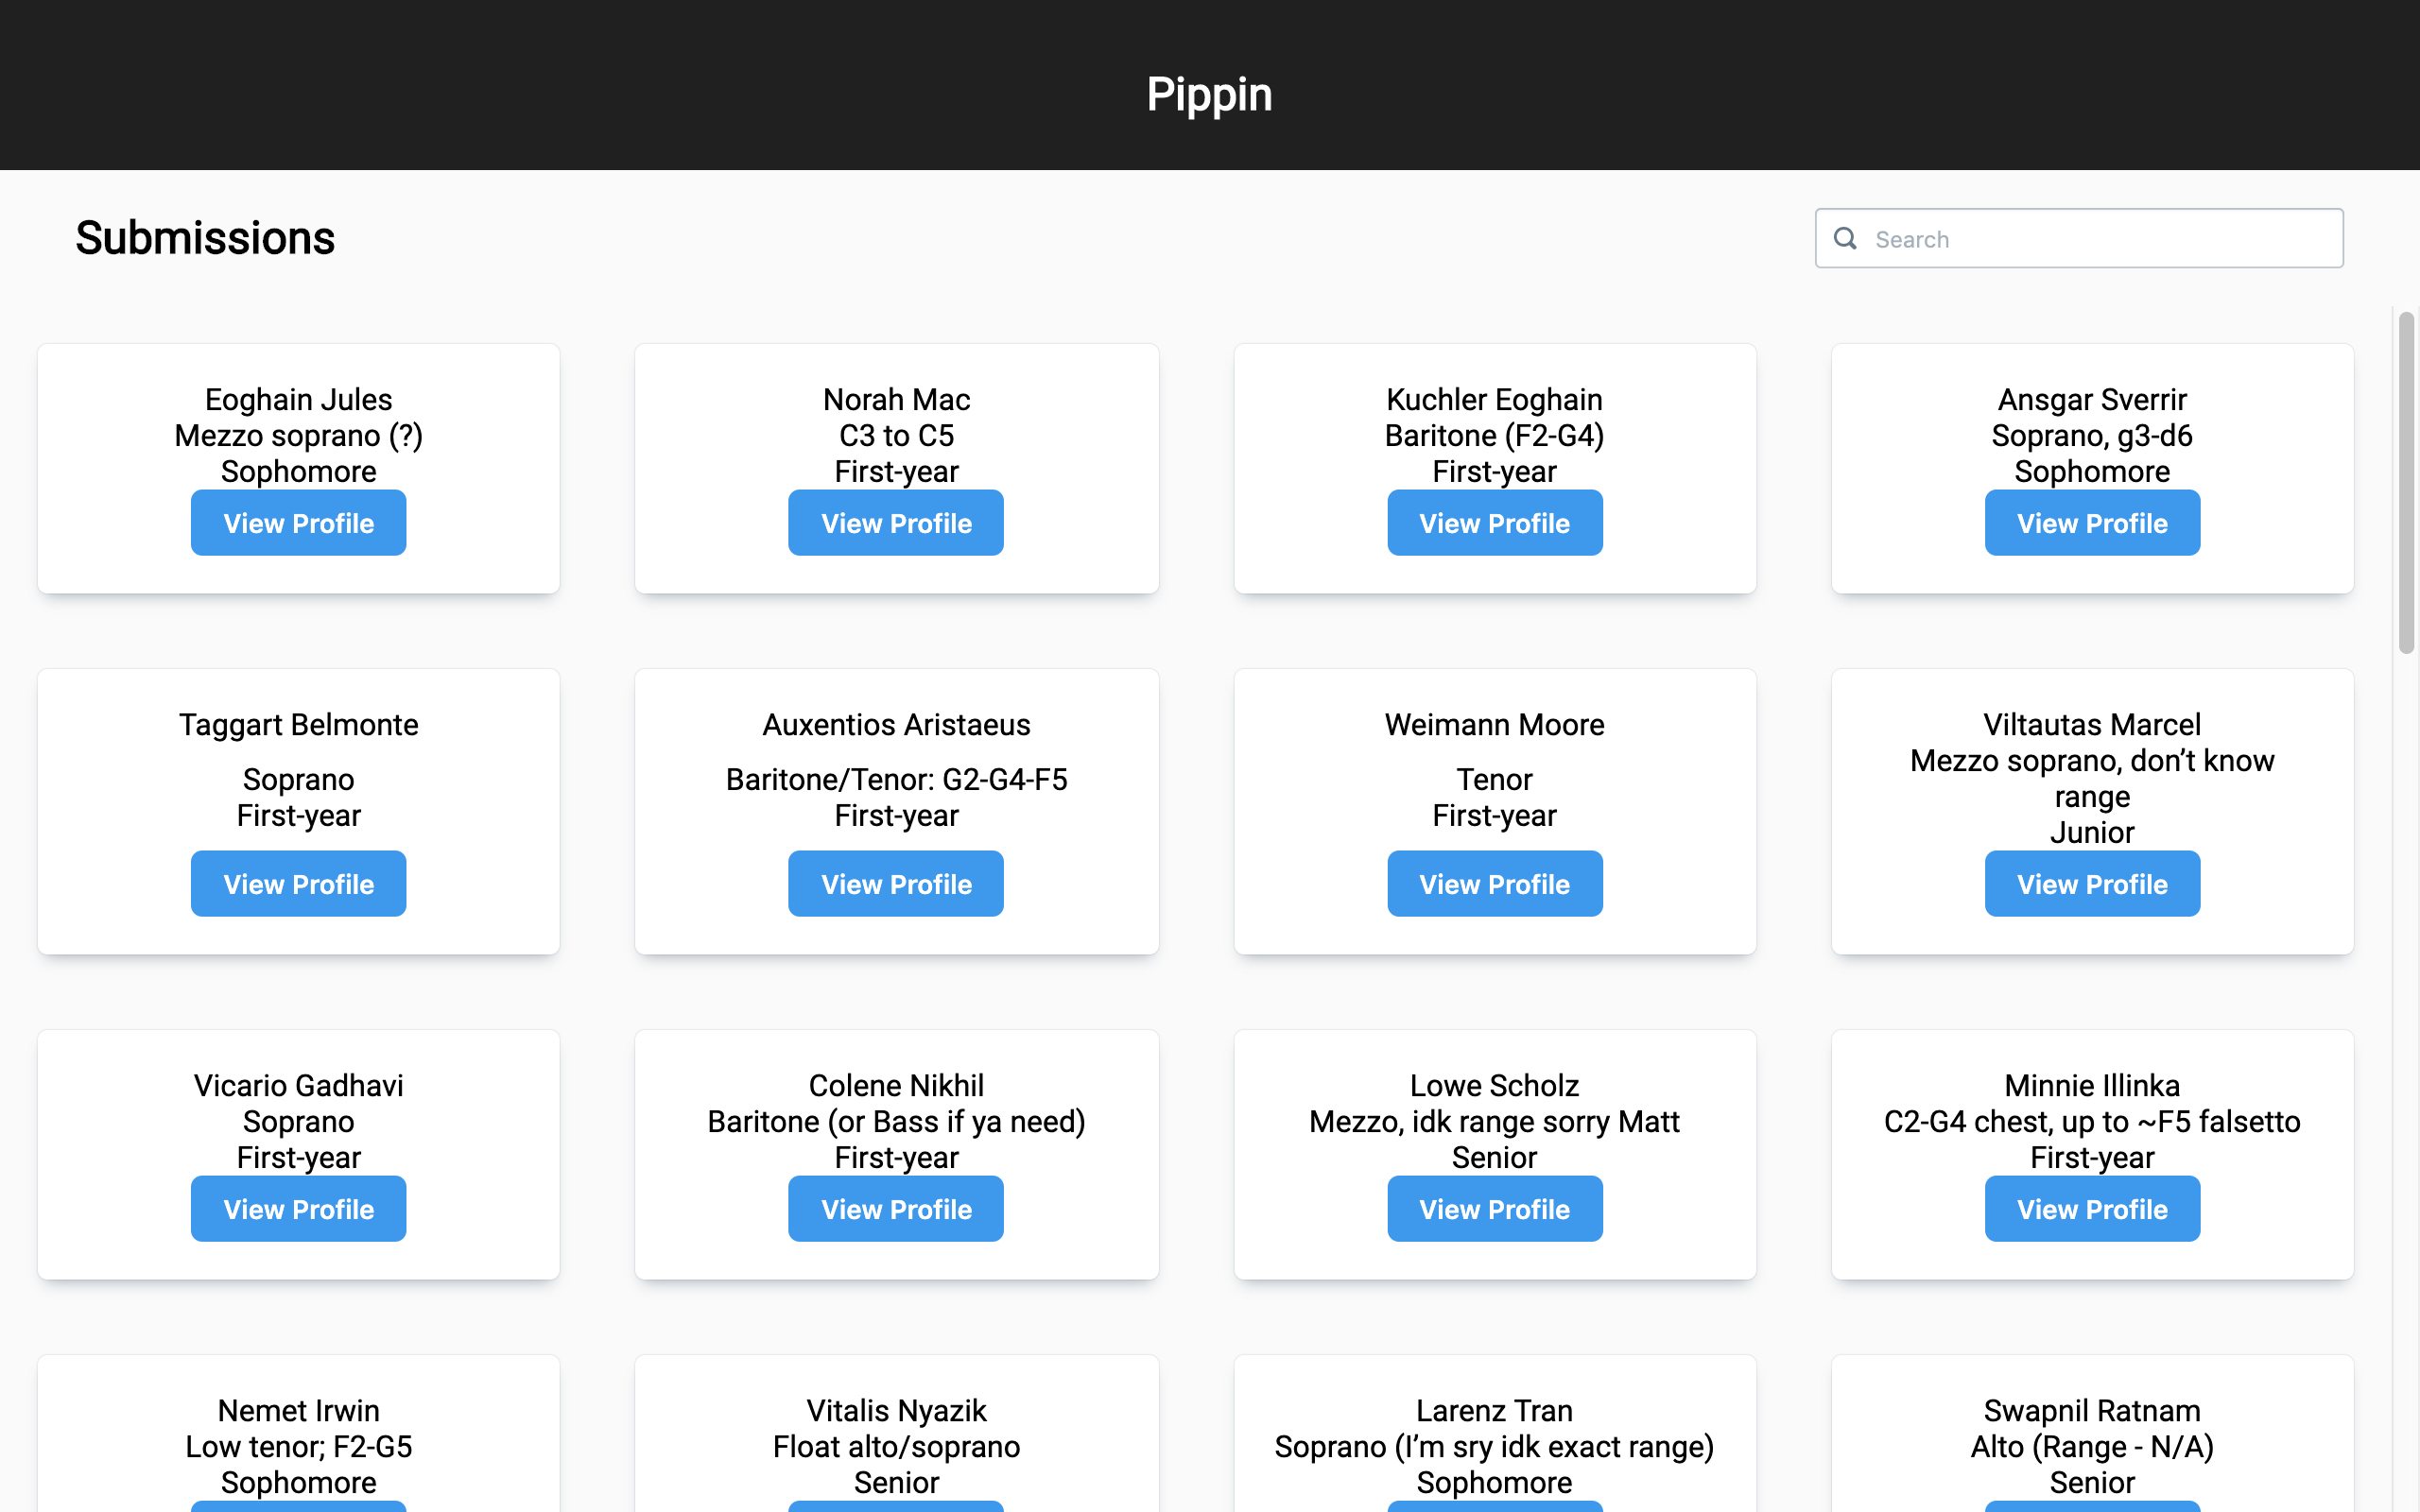Open Colene Nikhil's profile

[895, 1209]
